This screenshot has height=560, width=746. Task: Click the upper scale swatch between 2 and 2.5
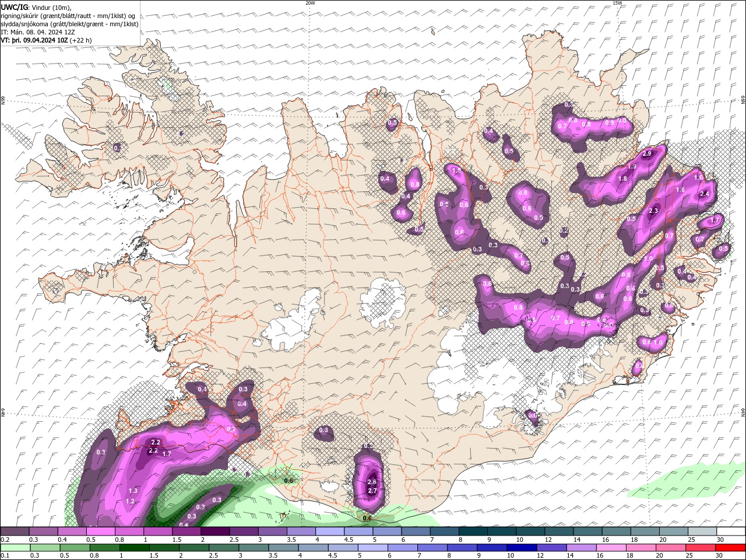click(x=214, y=531)
